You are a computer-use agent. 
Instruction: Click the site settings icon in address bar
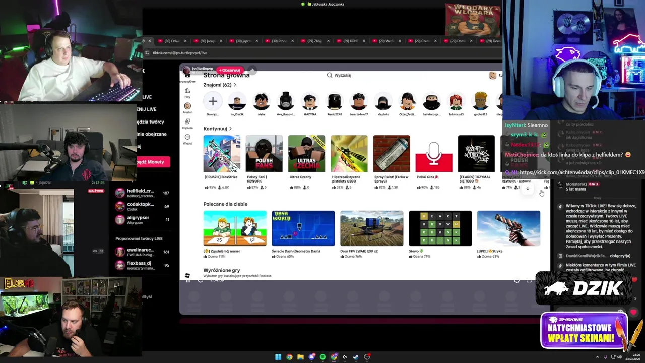[x=147, y=53]
